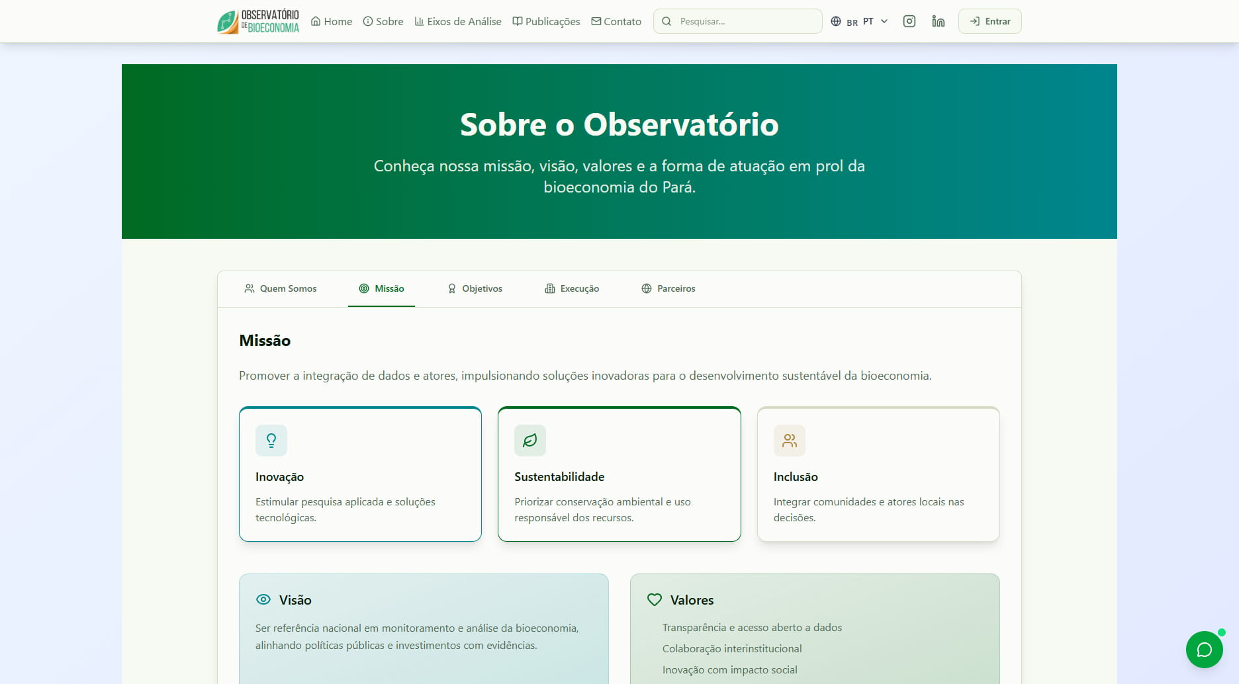Go to Eixos de Análise page
This screenshot has width=1239, height=684.
click(458, 21)
